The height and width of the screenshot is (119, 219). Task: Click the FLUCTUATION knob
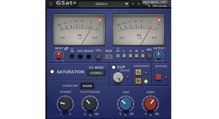click(x=90, y=104)
